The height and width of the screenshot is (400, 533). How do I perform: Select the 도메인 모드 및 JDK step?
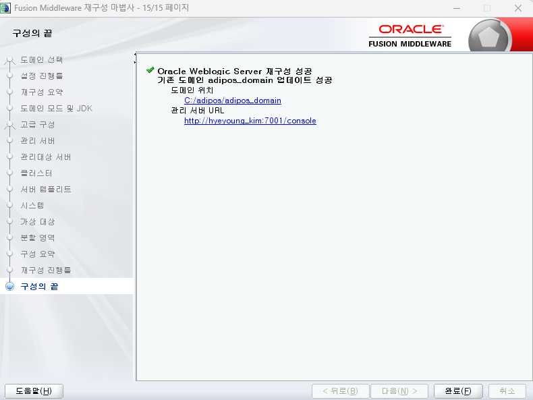tap(57, 109)
